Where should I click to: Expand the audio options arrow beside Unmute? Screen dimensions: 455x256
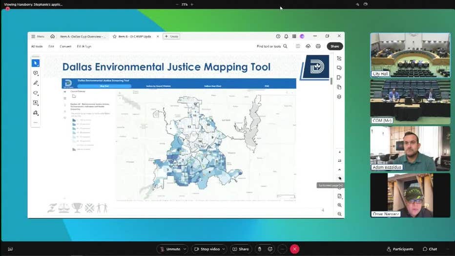point(185,249)
